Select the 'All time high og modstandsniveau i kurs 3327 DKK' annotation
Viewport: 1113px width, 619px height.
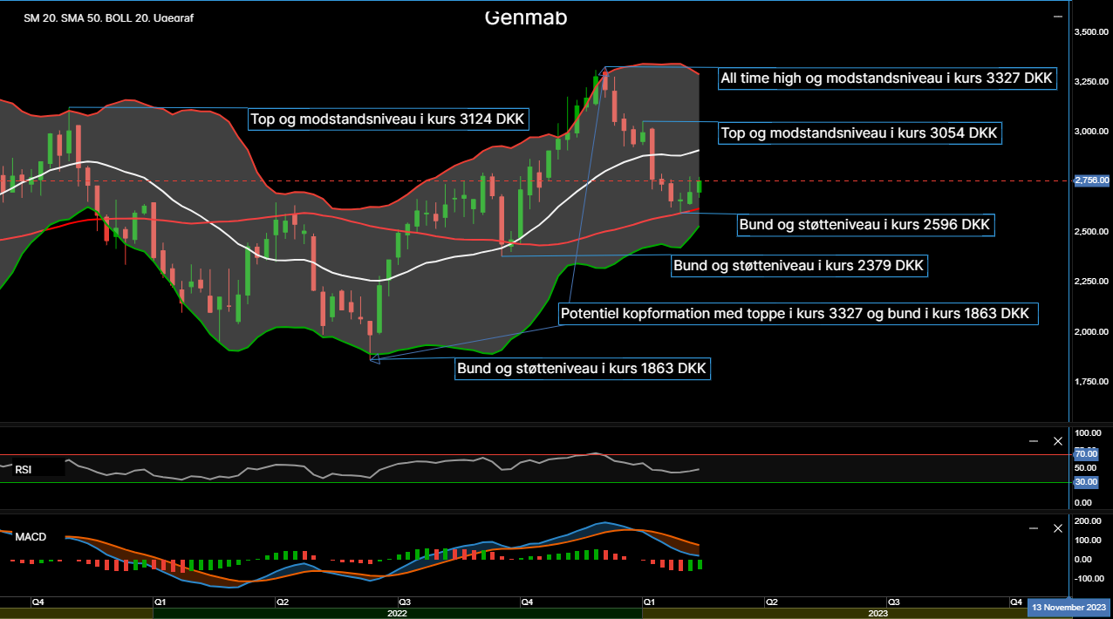click(888, 78)
